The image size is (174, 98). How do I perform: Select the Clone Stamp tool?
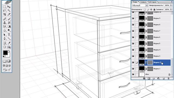pos(5,23)
